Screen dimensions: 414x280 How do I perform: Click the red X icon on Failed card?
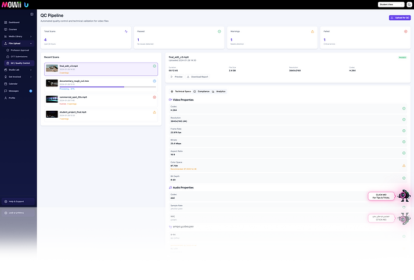coord(405,31)
